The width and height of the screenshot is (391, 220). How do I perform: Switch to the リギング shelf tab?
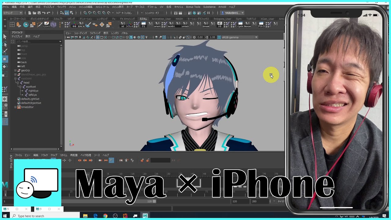click(71, 19)
